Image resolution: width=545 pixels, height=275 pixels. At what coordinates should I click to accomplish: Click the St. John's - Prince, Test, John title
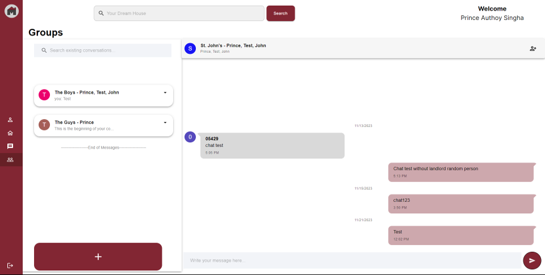pyautogui.click(x=233, y=45)
